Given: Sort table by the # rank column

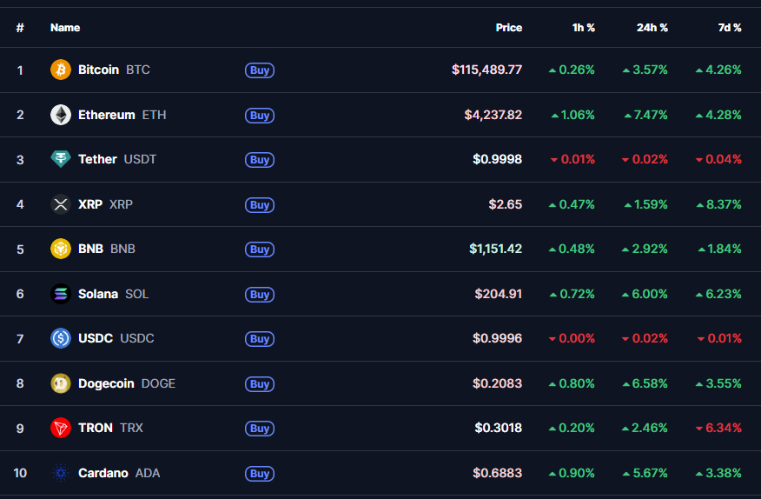Looking at the screenshot, I should pos(20,28).
